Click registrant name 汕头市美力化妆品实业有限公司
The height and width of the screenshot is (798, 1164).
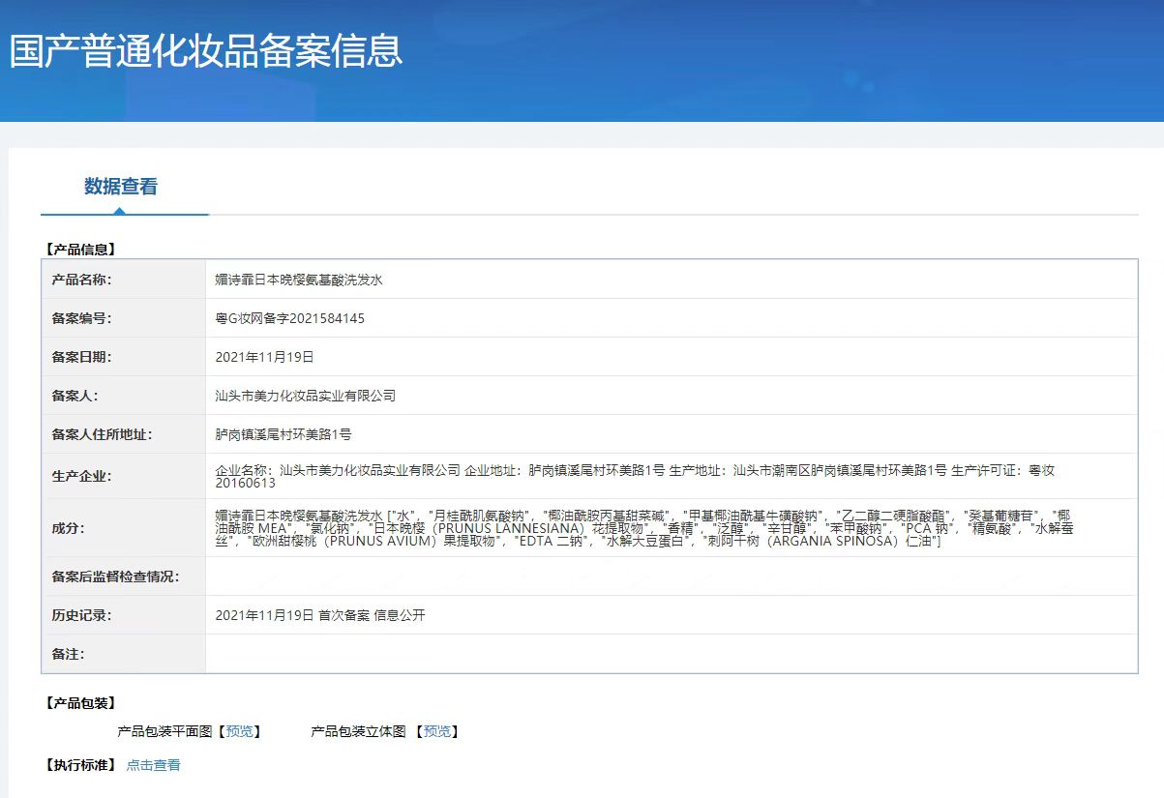point(305,396)
